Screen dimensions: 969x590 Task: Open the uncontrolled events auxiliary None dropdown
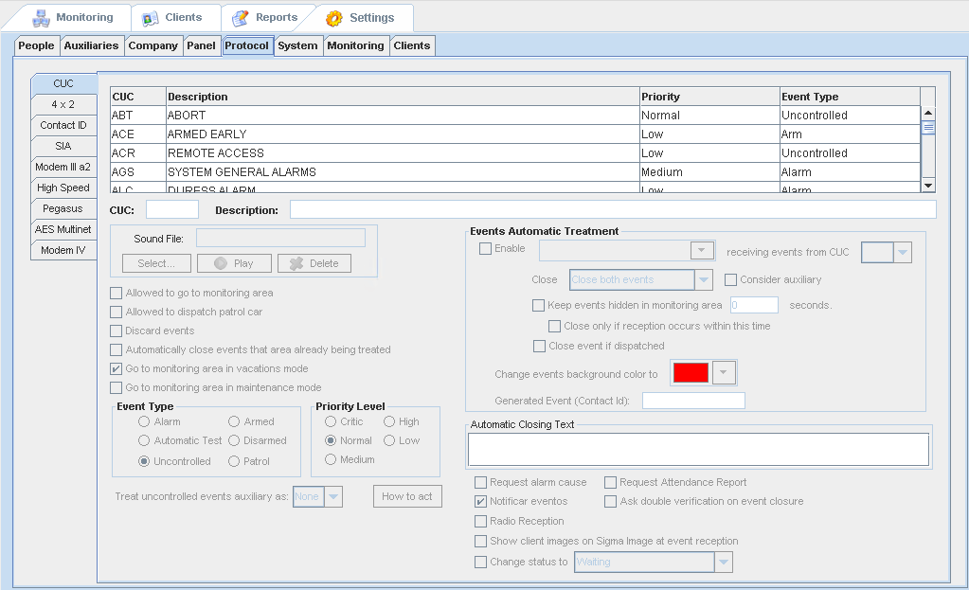tap(333, 496)
